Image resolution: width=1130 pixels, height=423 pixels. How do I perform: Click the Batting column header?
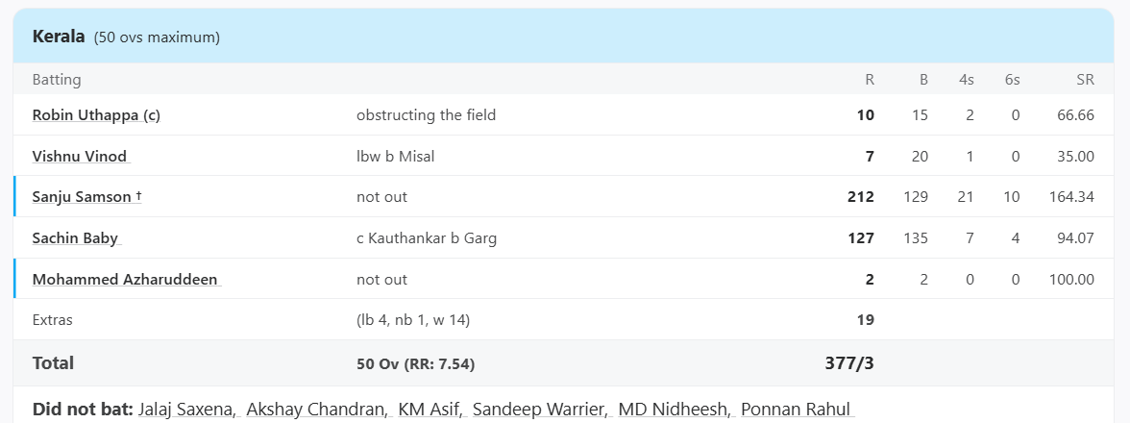point(57,80)
